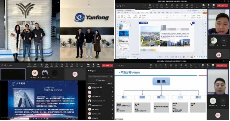Click Leave in the Company Profile meeting
Viewport: 230px width, 121px height.
point(106,65)
